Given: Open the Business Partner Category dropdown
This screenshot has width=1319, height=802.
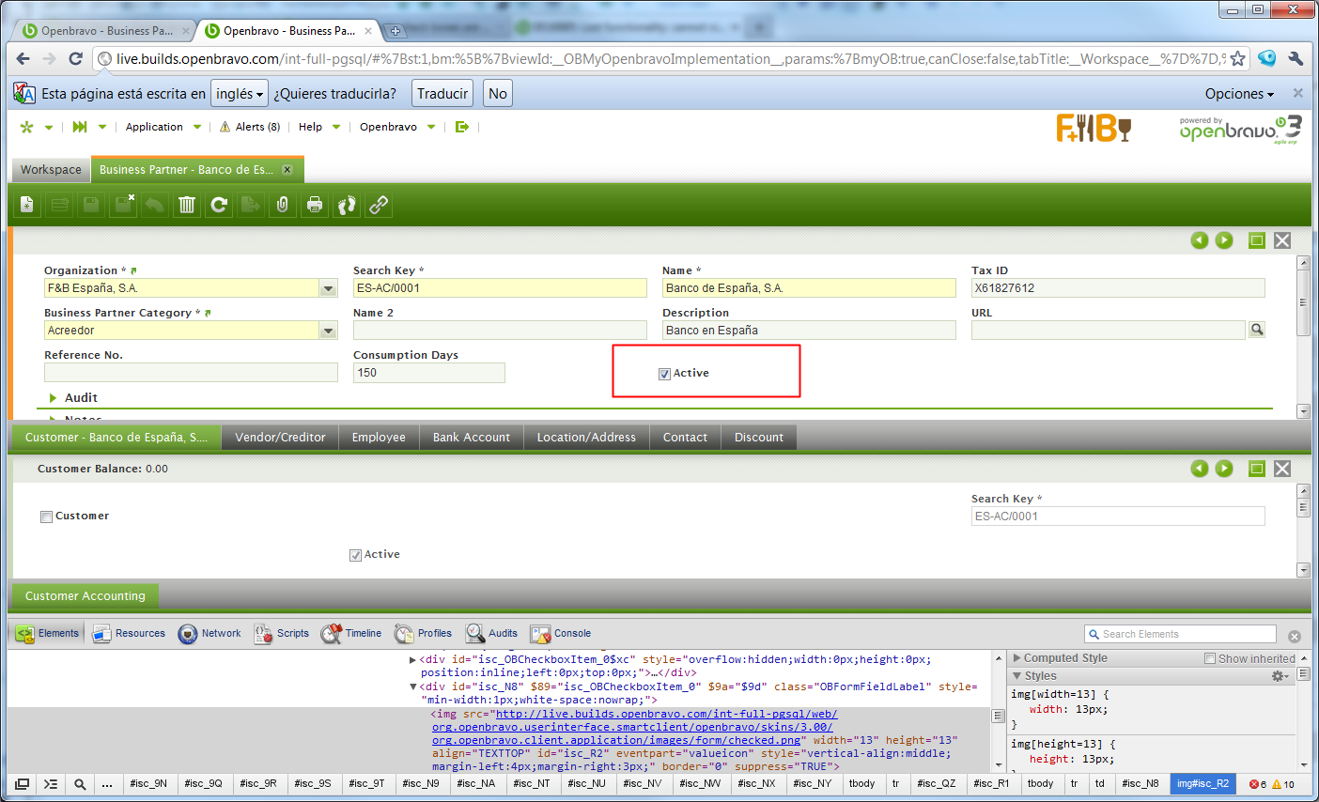Looking at the screenshot, I should (328, 331).
